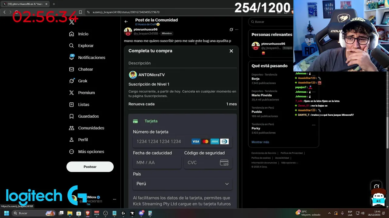Image resolution: width=389 pixels, height=218 pixels.
Task: Select the ptmrunhueco96 browser tab
Action: pos(25,4)
